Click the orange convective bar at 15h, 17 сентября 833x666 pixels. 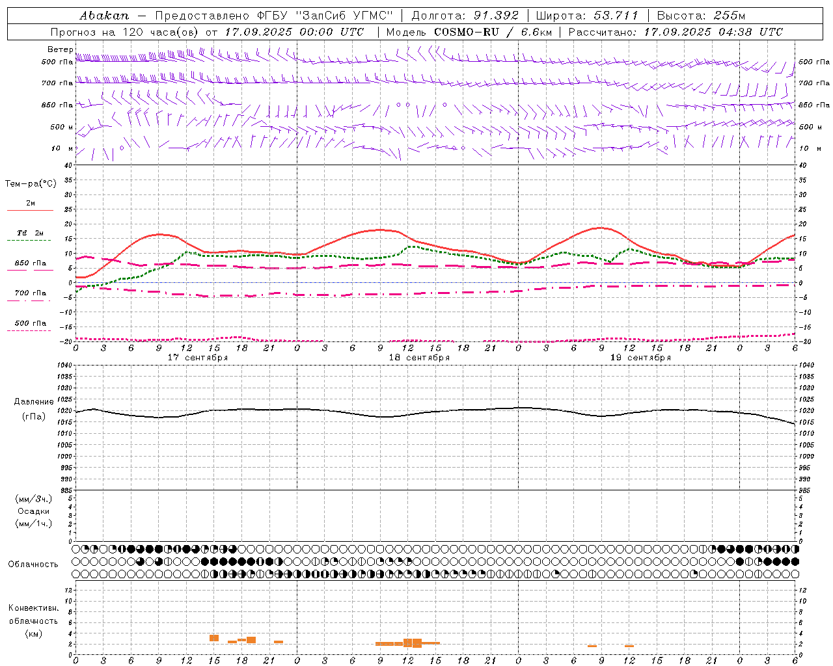(214, 638)
